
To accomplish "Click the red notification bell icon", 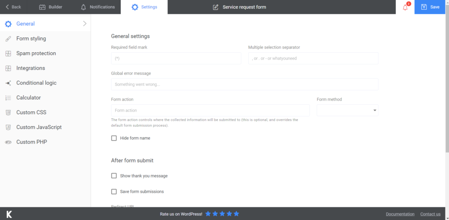I will pyautogui.click(x=405, y=7).
